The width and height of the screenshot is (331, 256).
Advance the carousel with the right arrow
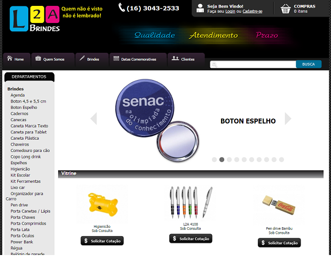click(x=288, y=118)
